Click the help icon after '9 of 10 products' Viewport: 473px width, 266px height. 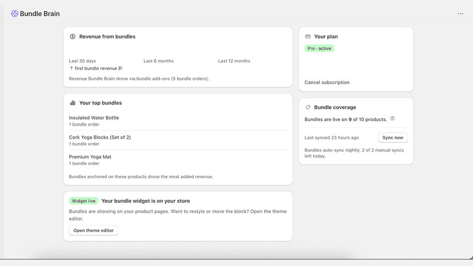(x=392, y=119)
